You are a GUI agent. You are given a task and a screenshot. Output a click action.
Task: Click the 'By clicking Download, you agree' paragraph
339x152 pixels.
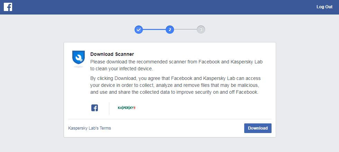[175, 85]
